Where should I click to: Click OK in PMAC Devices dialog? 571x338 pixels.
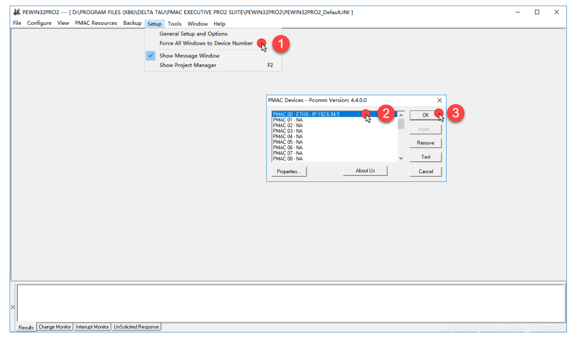pyautogui.click(x=426, y=115)
